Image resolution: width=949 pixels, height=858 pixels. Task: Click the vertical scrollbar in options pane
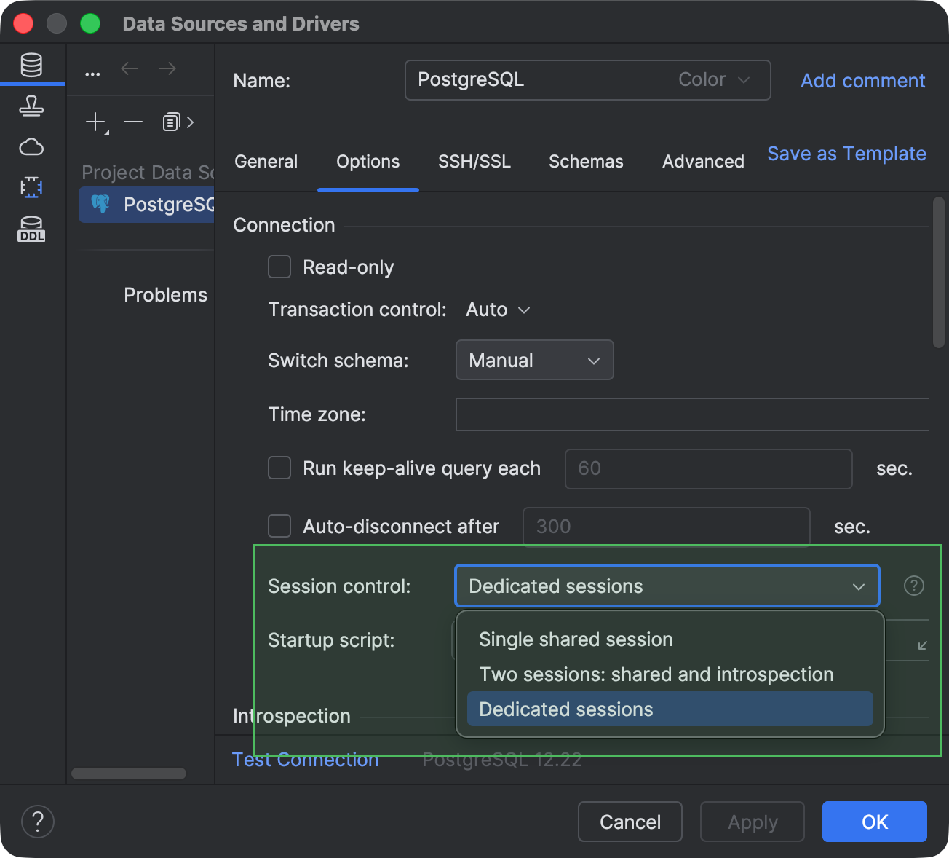click(x=939, y=272)
